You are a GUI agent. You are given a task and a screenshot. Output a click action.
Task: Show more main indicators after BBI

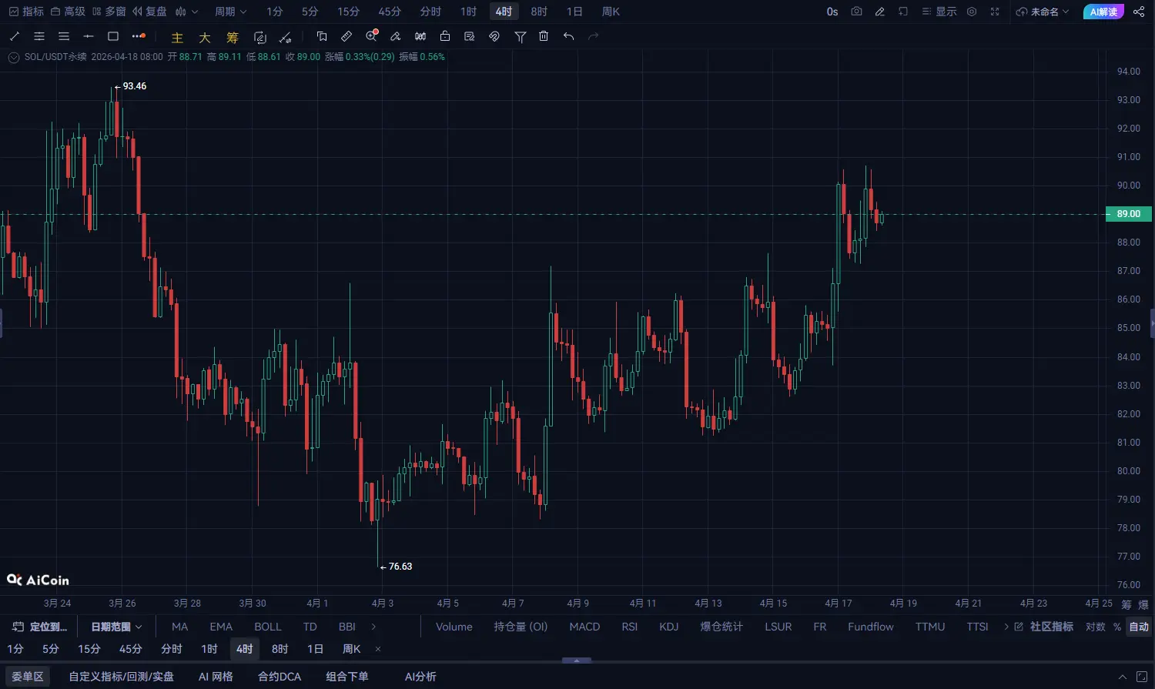coord(373,627)
